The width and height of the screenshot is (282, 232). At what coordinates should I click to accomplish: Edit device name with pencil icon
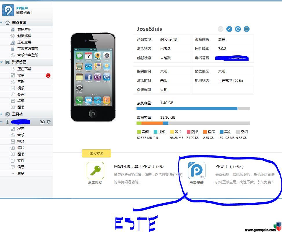click(229, 29)
